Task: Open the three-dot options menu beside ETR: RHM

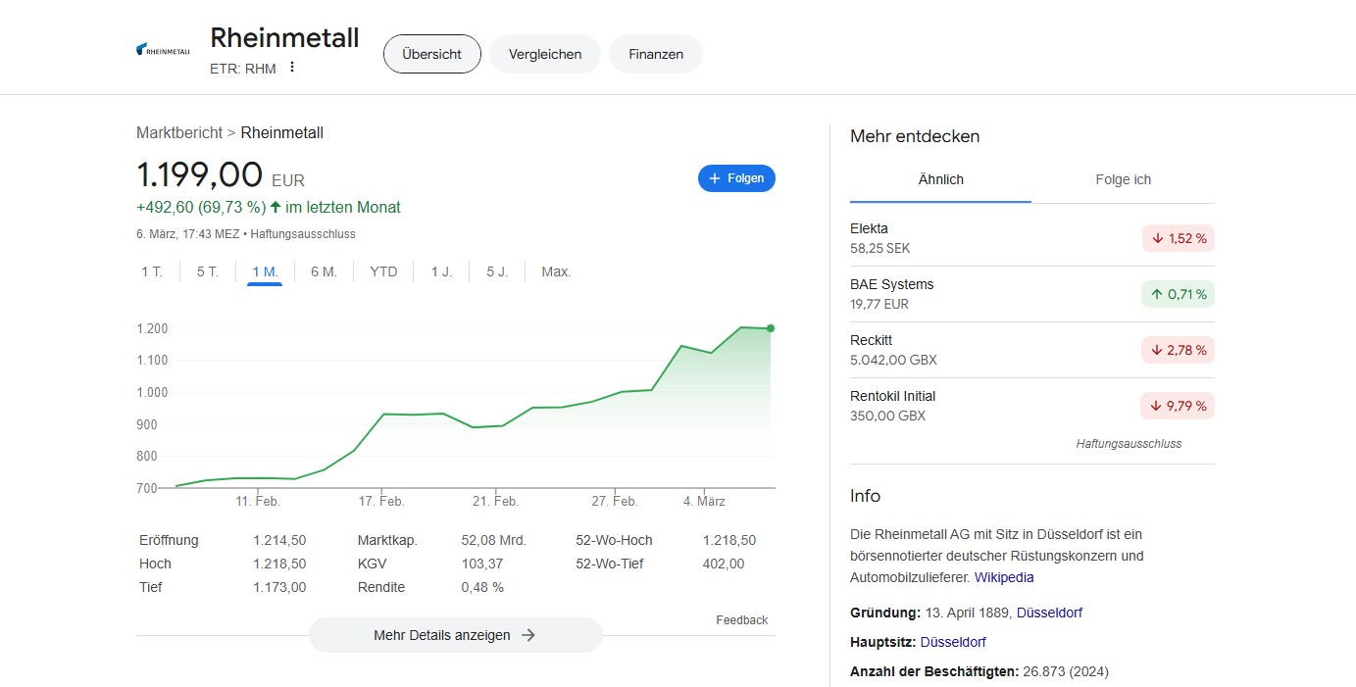Action: click(x=291, y=68)
